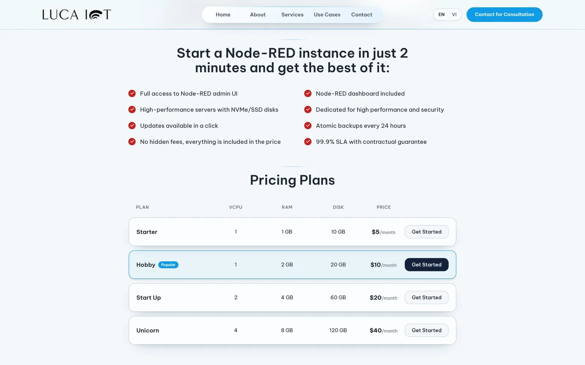
Task: Click the DISK column header
Action: (x=338, y=207)
